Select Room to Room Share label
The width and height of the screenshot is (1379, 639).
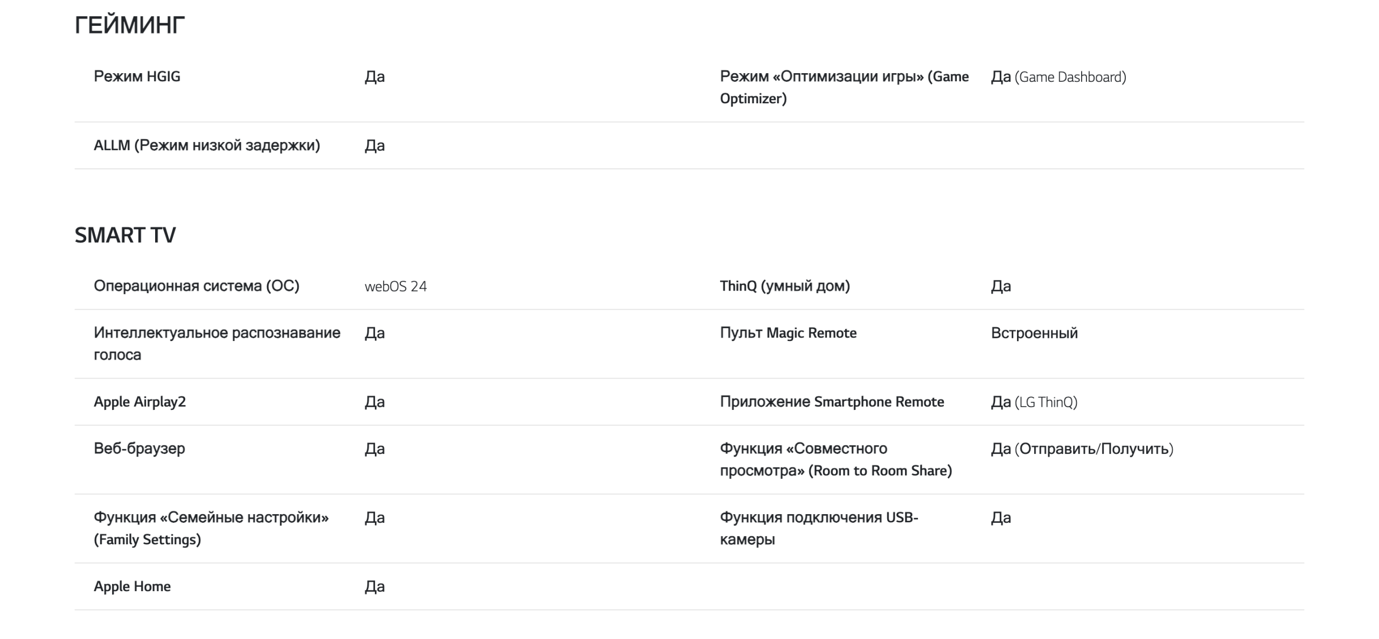pos(836,459)
